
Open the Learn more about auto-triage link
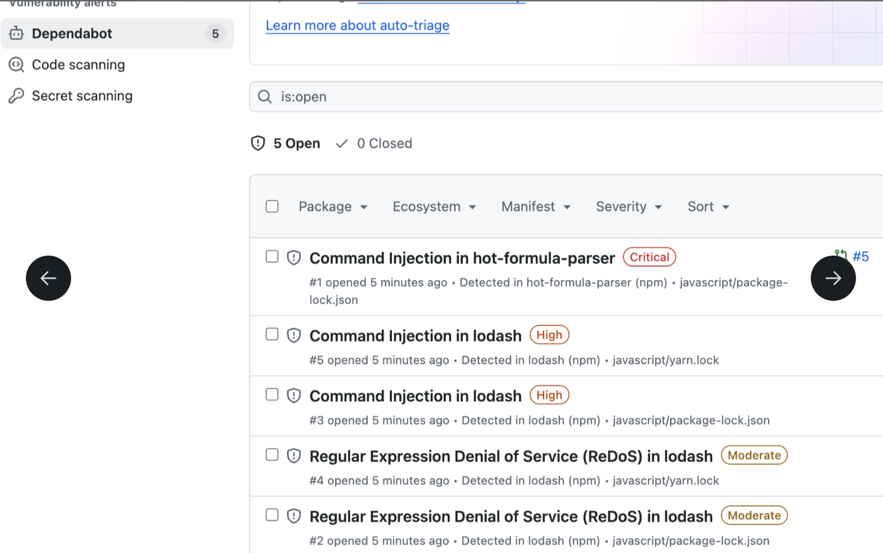357,25
